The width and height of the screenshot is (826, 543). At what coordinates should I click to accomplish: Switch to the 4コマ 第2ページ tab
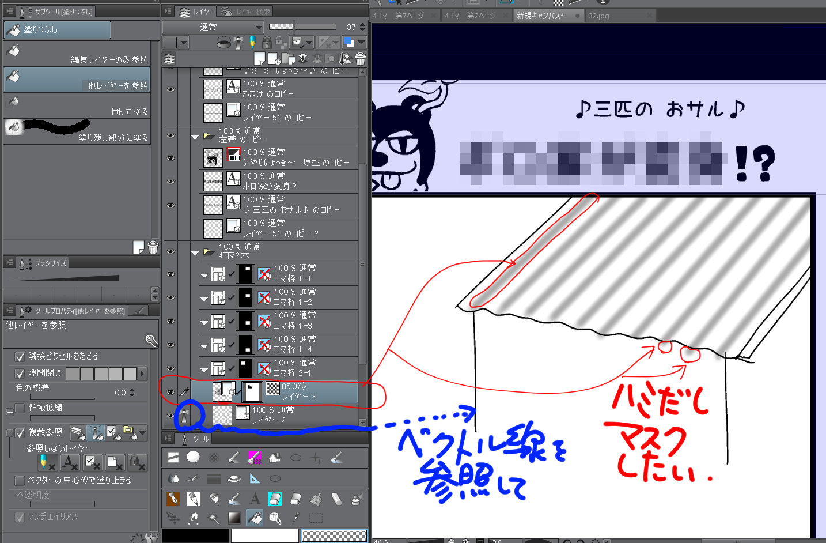tap(477, 16)
